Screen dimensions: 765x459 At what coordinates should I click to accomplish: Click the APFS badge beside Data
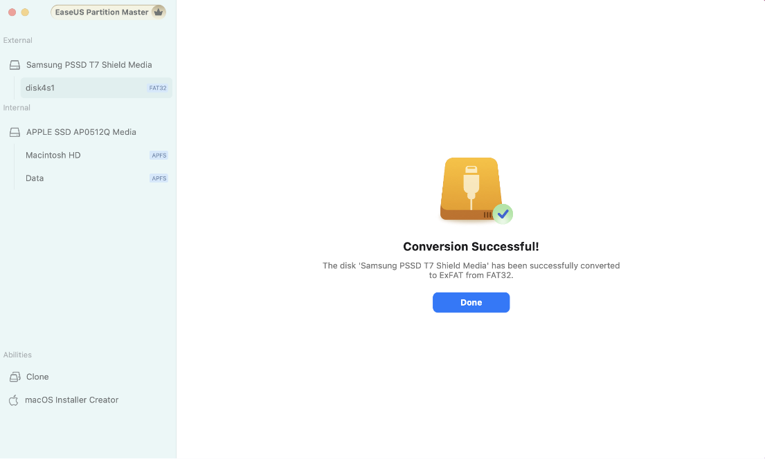tap(159, 178)
